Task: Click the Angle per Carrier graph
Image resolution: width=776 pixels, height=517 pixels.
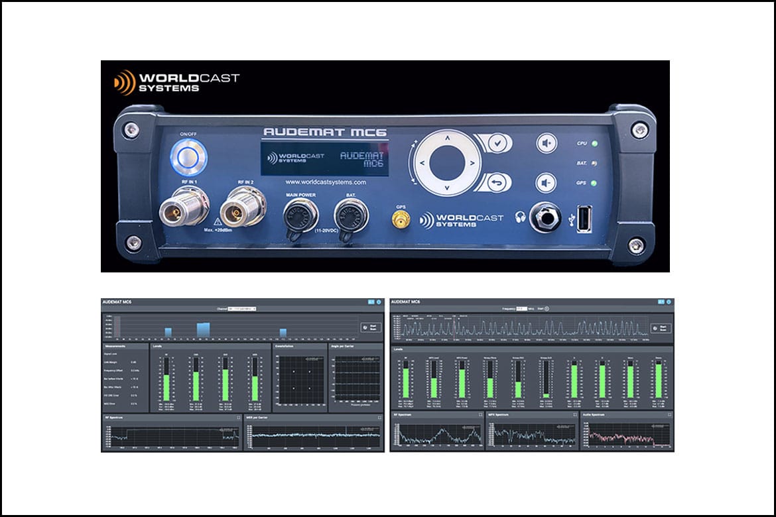Action: [x=357, y=378]
